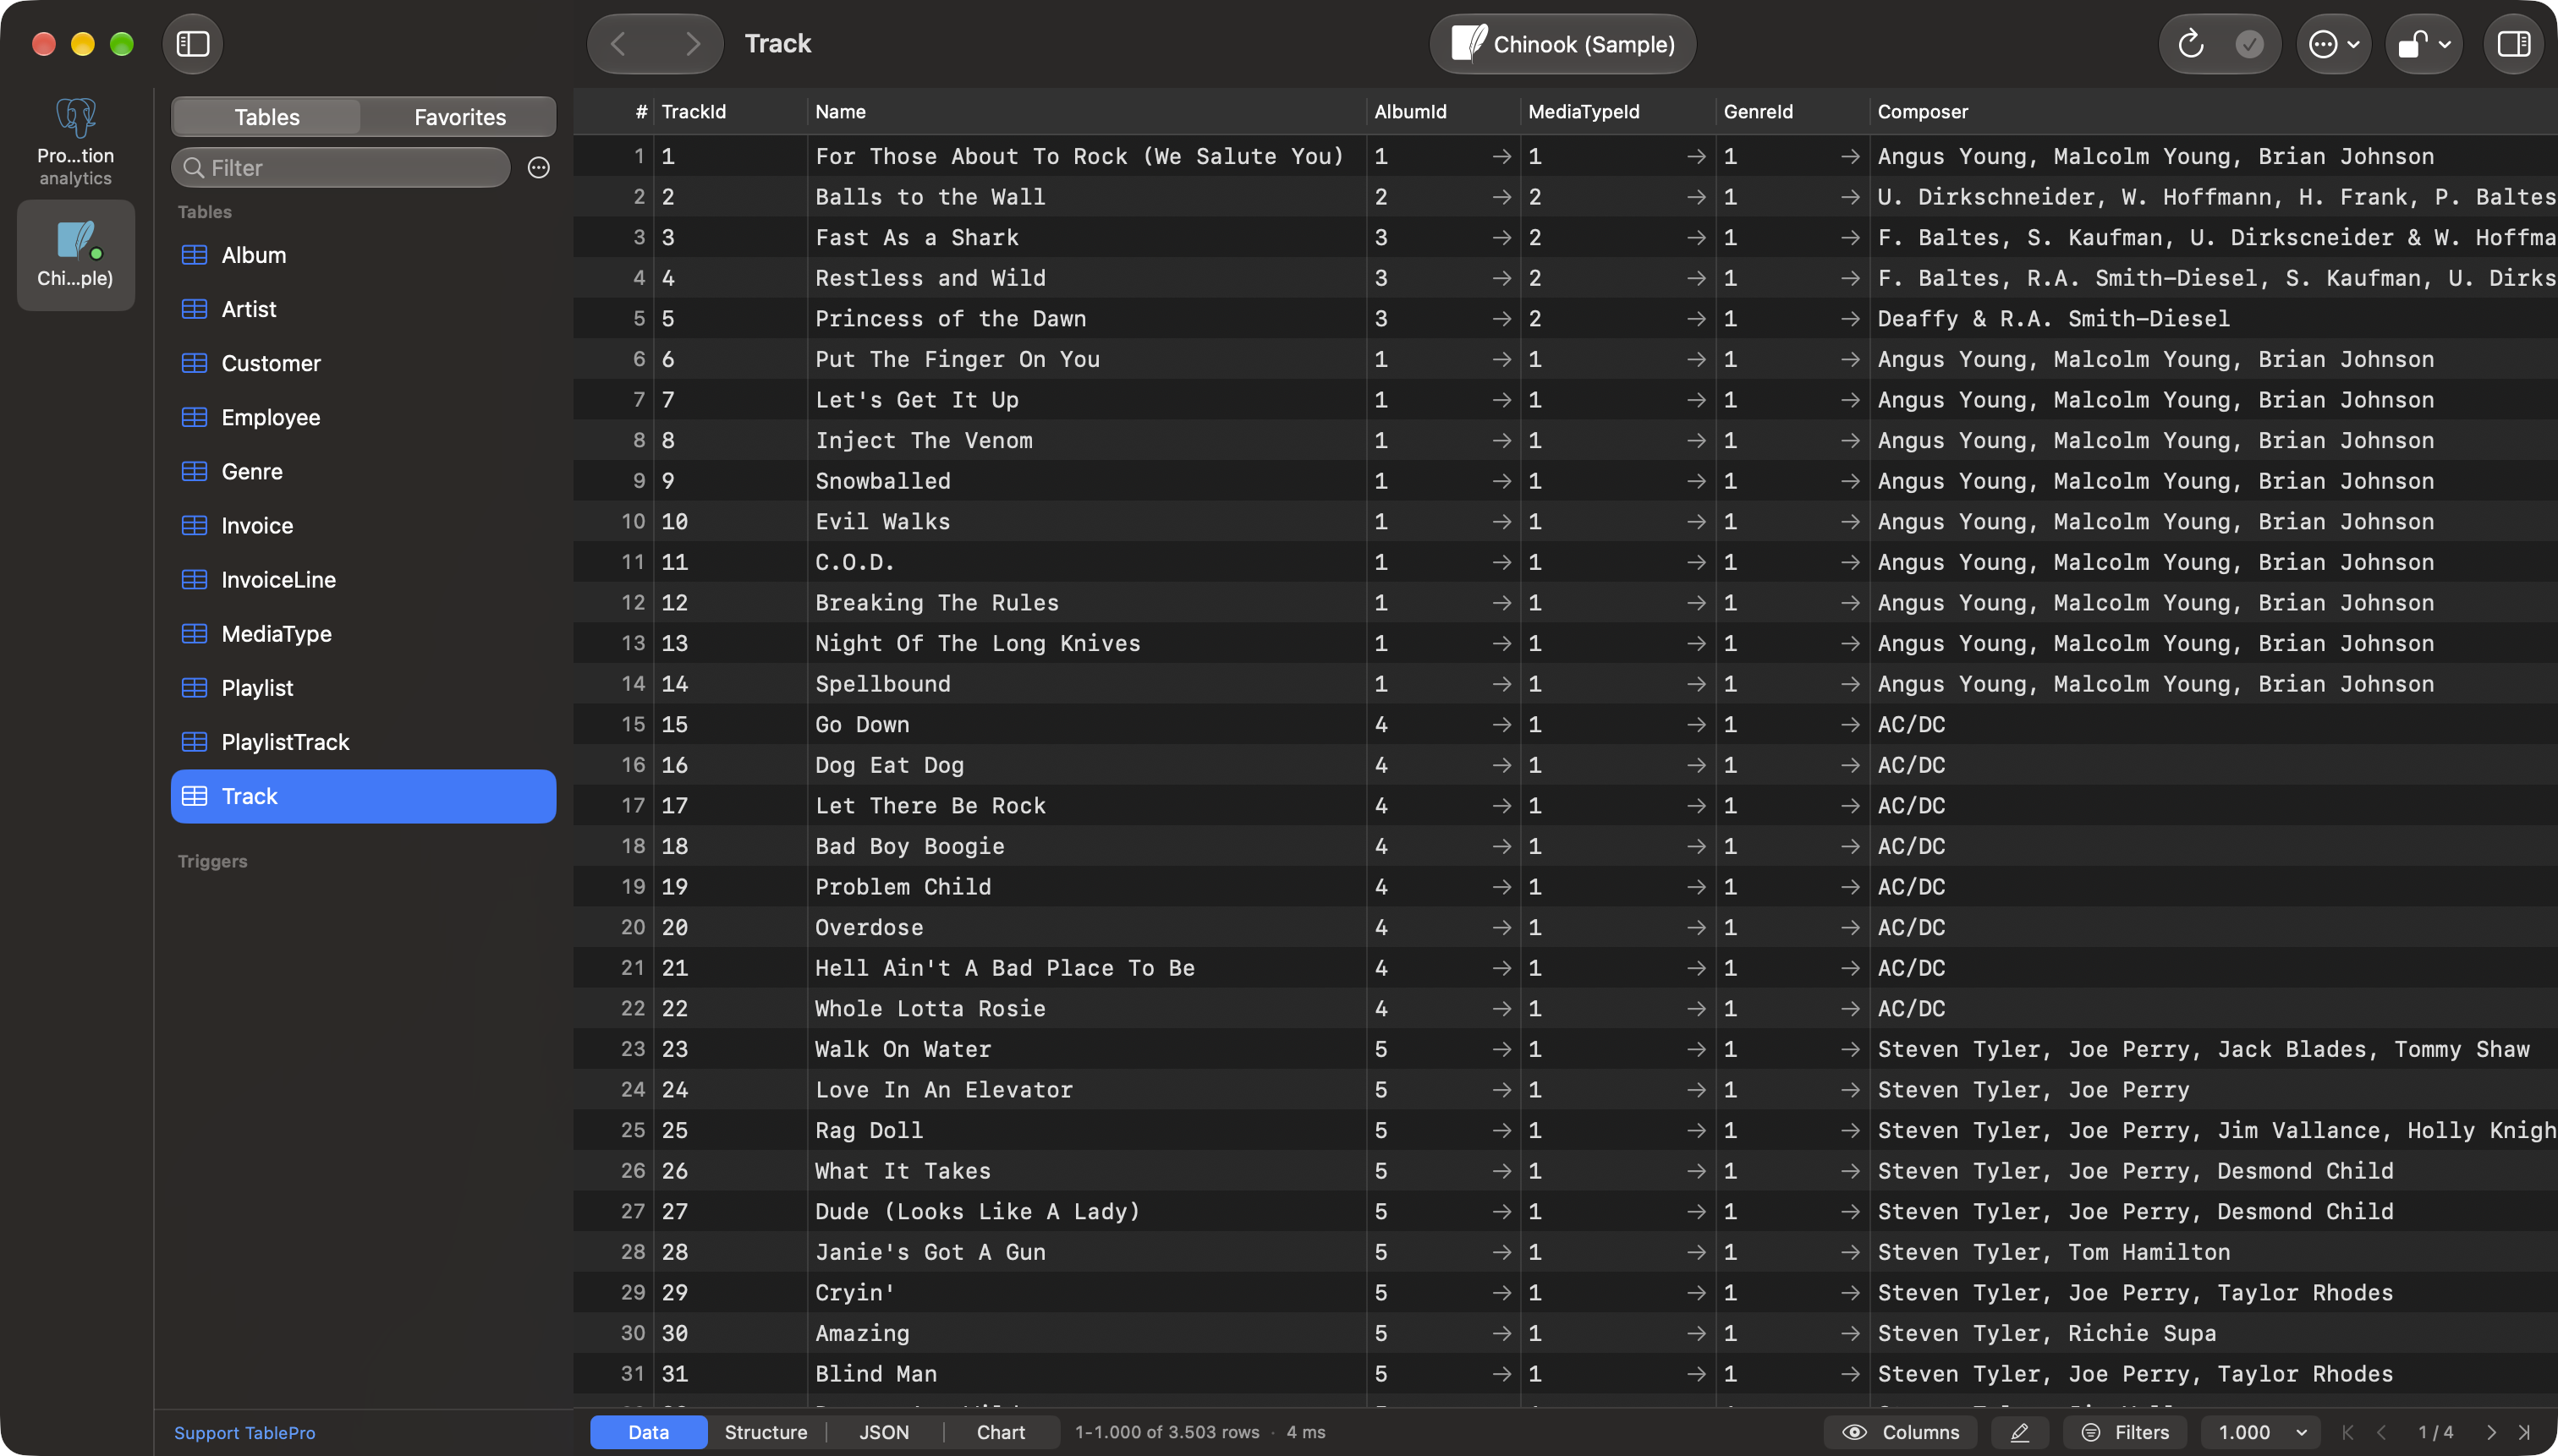This screenshot has height=1456, width=2558.
Task: Select the Track table
Action: coord(363,796)
